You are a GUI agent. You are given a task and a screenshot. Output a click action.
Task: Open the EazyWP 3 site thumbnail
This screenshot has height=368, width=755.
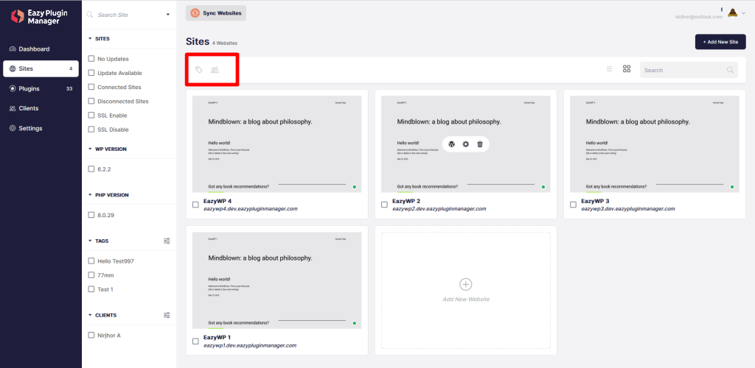click(655, 144)
